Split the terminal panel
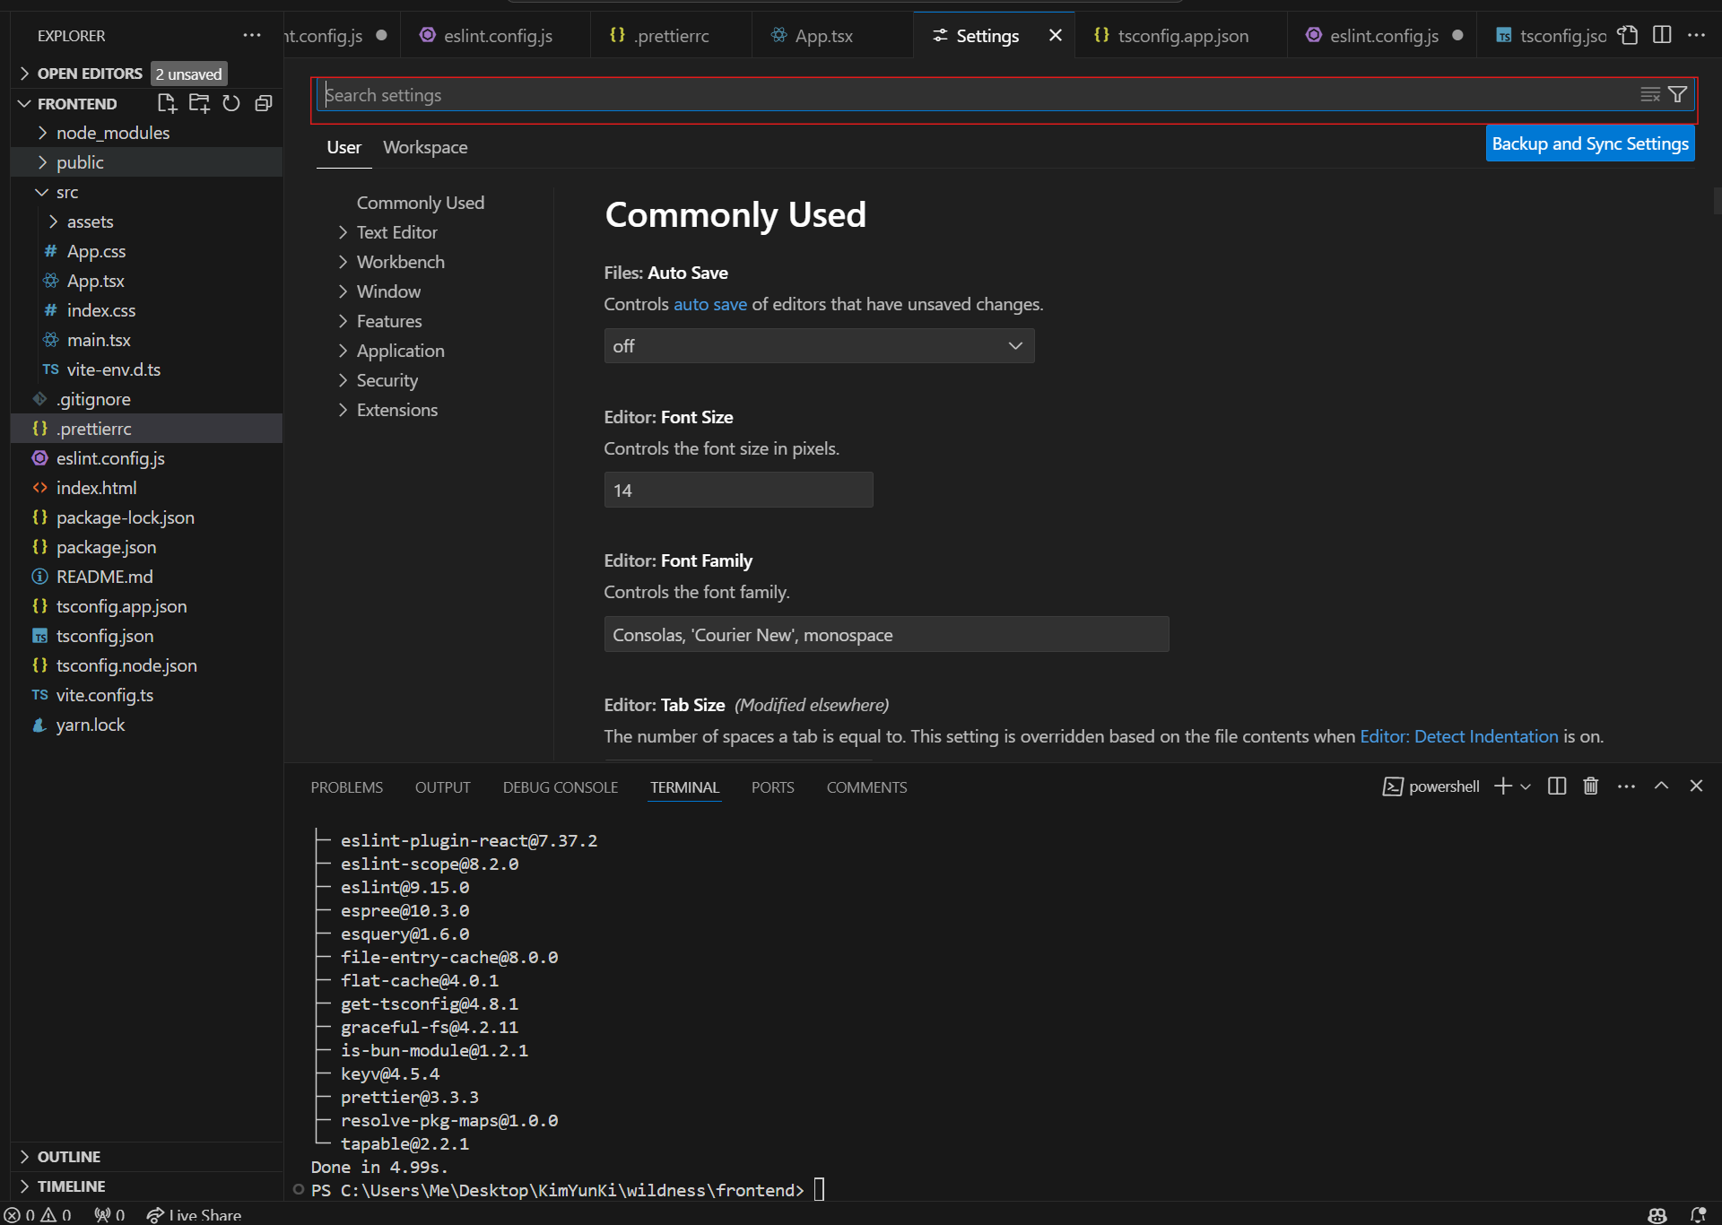The image size is (1722, 1225). (x=1557, y=786)
